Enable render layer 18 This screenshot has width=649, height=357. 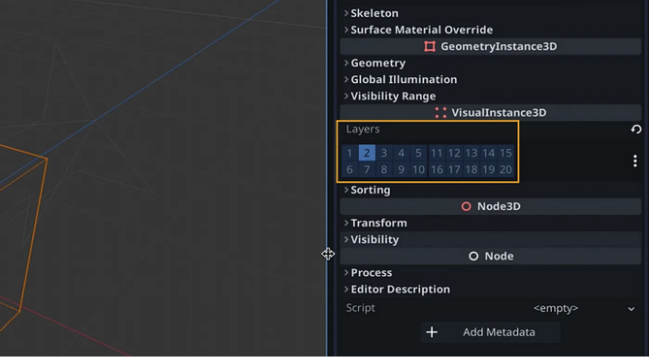coord(471,169)
